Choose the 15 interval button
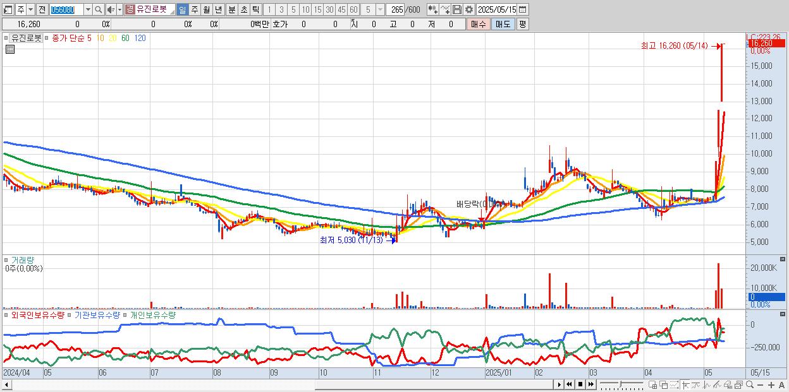Screen dimensions: 789x392 click(x=317, y=9)
